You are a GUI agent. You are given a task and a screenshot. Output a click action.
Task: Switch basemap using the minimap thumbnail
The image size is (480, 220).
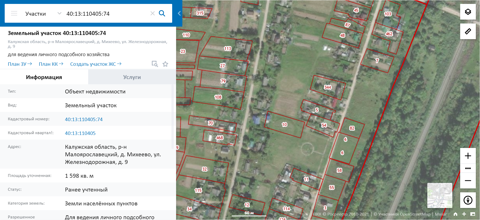click(x=440, y=195)
